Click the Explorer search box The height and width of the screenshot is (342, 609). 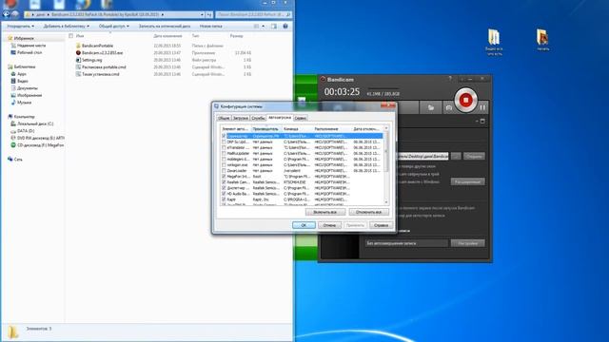(x=254, y=14)
